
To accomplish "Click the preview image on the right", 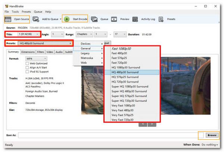I will pyautogui.click(x=186, y=86).
